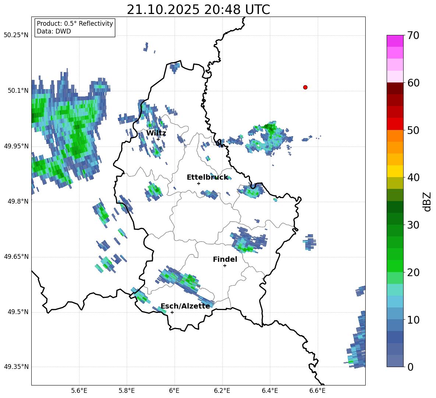Click the red dot marker east of Luxembourg
Screen dimensions: 436x398
[x=305, y=87]
